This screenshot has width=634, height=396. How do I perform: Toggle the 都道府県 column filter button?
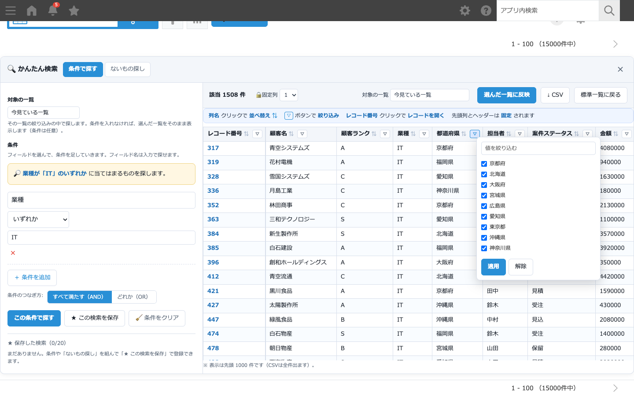pos(475,134)
